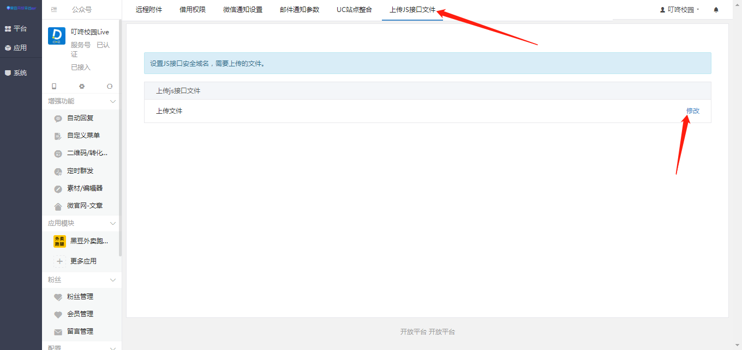Select the 上传JS接口文件 tab
Image resolution: width=742 pixels, height=350 pixels.
point(412,10)
